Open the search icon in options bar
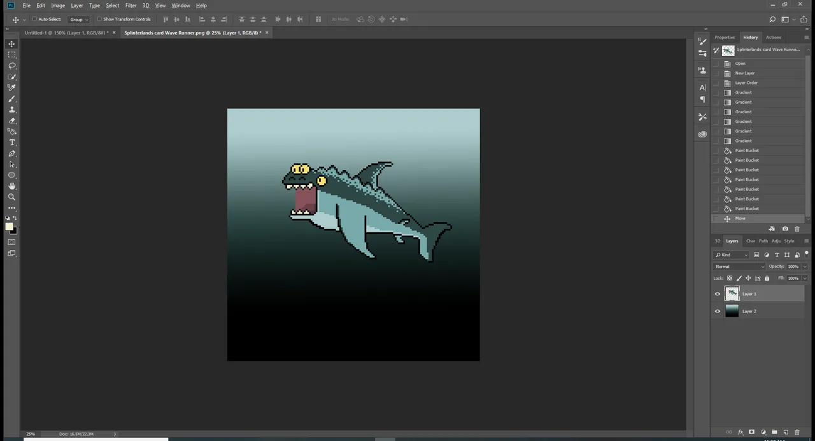 (772, 20)
